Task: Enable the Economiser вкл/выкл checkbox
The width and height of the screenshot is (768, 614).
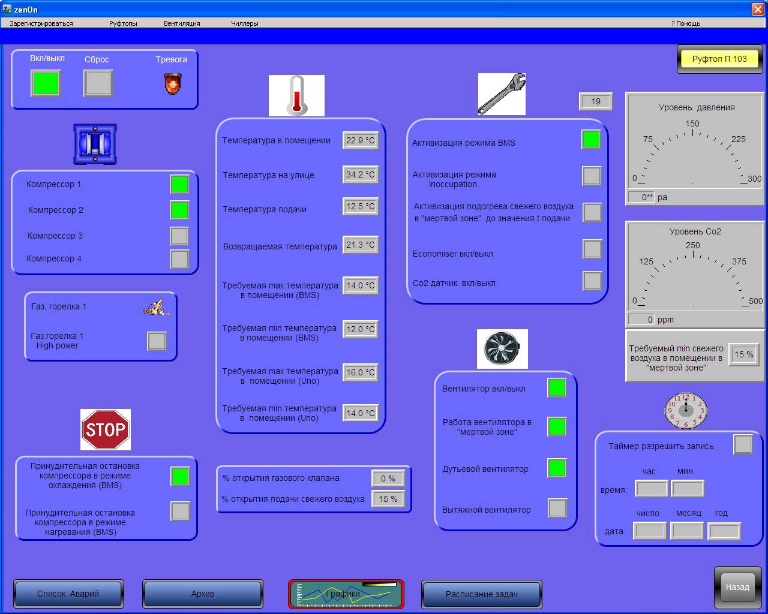Action: point(592,249)
